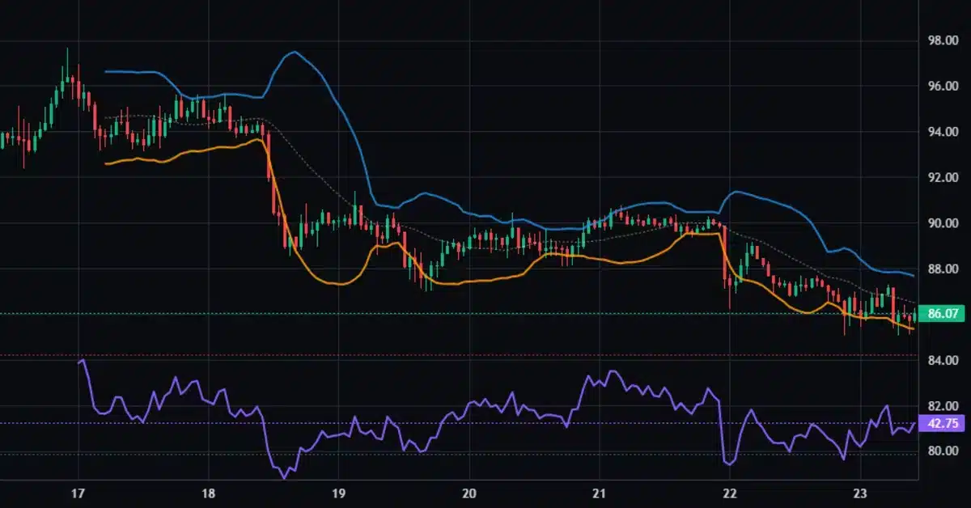Click the purple 42.75 indicator value tag
Screen dimensions: 971x508
pyautogui.click(x=941, y=423)
